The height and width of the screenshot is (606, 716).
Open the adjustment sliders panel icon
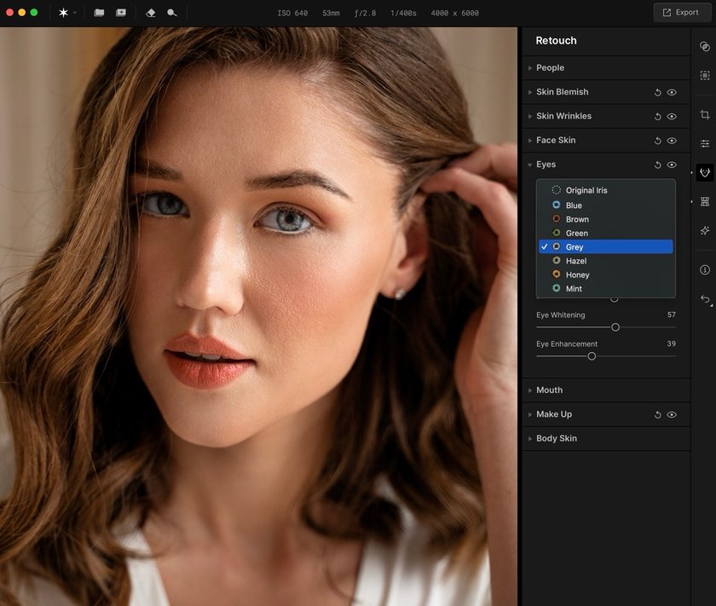[705, 144]
